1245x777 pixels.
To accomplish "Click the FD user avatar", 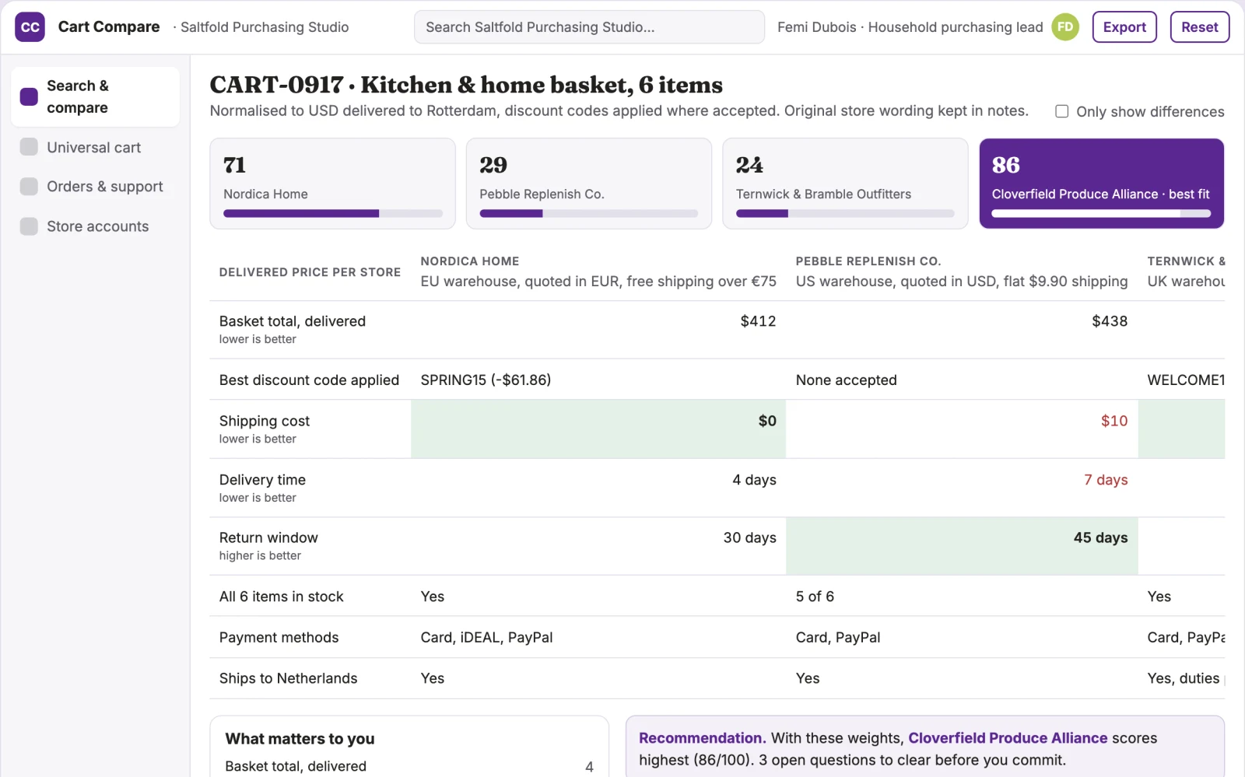I will (x=1065, y=27).
